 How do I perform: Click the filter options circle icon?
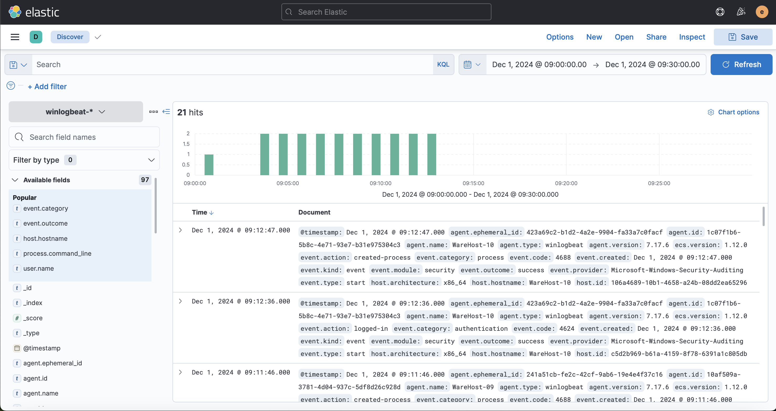coord(11,86)
